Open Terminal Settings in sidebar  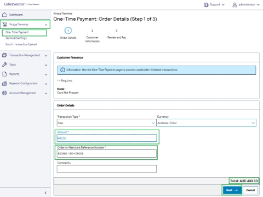click(x=16, y=38)
